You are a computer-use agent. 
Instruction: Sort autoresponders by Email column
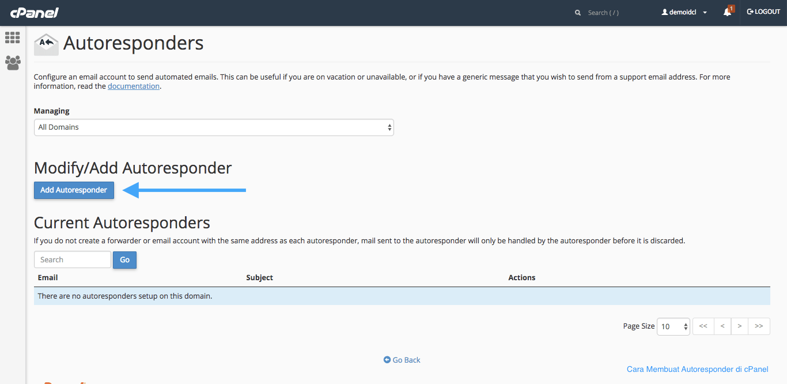(x=47, y=277)
